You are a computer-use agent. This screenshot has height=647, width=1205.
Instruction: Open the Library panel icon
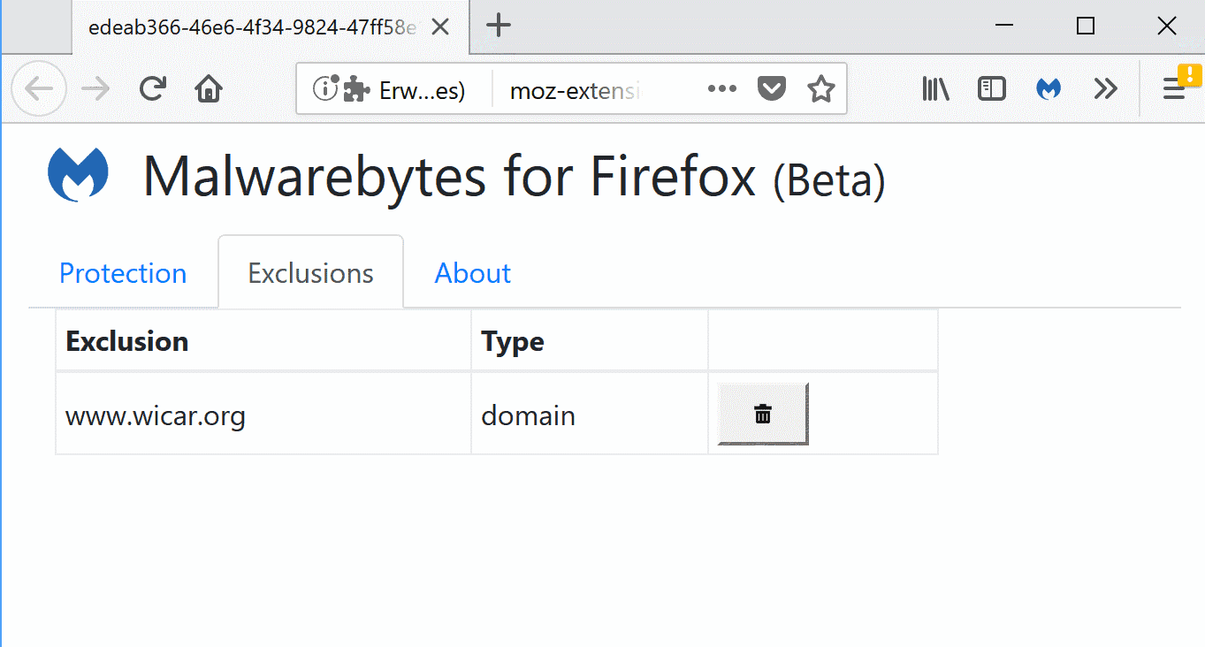(x=934, y=88)
